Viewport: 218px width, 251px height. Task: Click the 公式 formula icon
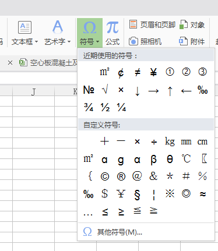click(112, 33)
